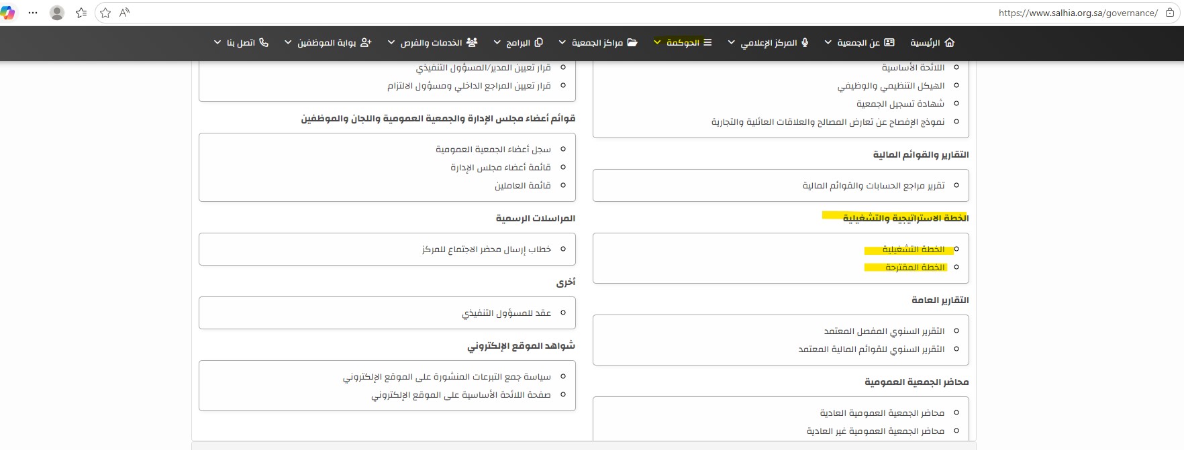This screenshot has height=450, width=1184.
Task: Open قرار تعيين المراجع الداخلي ومسؤول الالتزام link
Action: pos(469,86)
